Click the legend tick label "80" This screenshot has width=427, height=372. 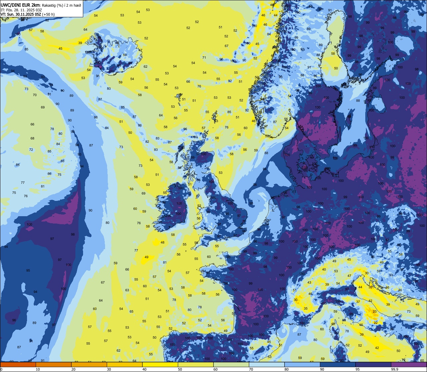[x=287, y=369]
